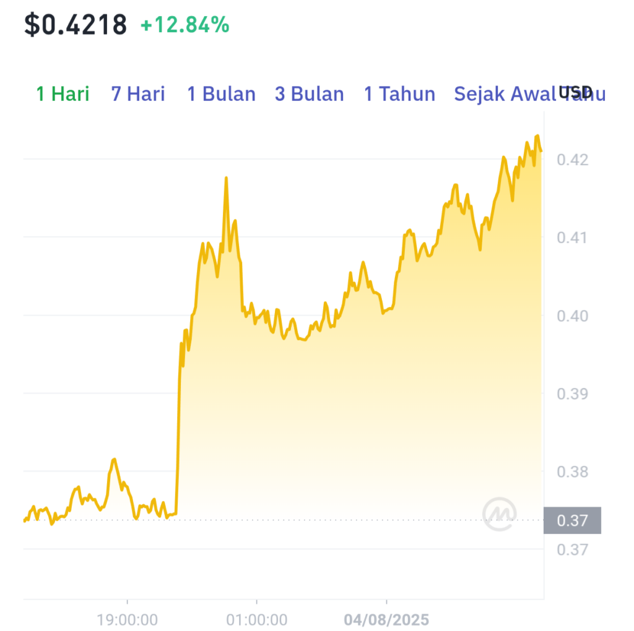The image size is (634, 631).
Task: Click the 04/08/2025 date marker
Action: pyautogui.click(x=386, y=620)
